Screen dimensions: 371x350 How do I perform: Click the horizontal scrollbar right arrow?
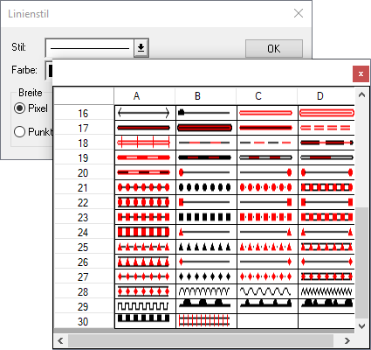(x=347, y=340)
